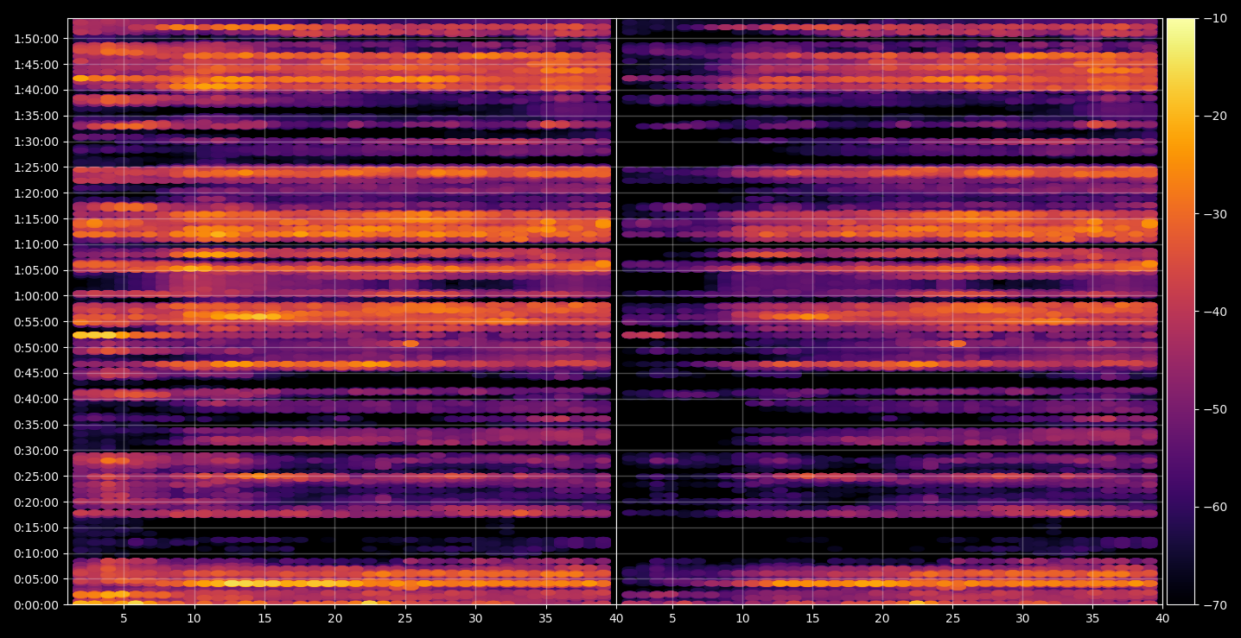Viewport: 1241px width, 638px height.
Task: Click x-axis tick 15 under left heatmap
Action: tap(264, 619)
